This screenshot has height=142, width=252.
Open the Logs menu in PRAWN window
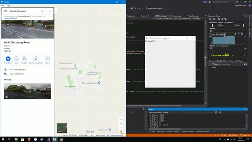pos(8,6)
